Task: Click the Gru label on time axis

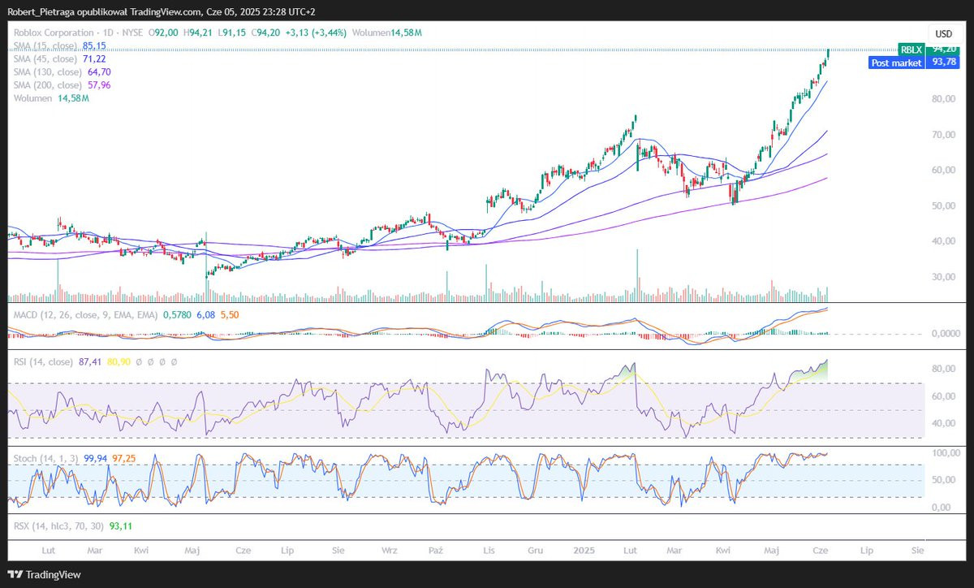Action: [x=536, y=550]
